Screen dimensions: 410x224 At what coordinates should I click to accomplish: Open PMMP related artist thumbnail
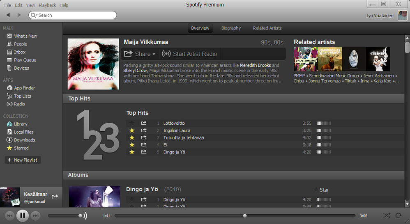coord(306,59)
